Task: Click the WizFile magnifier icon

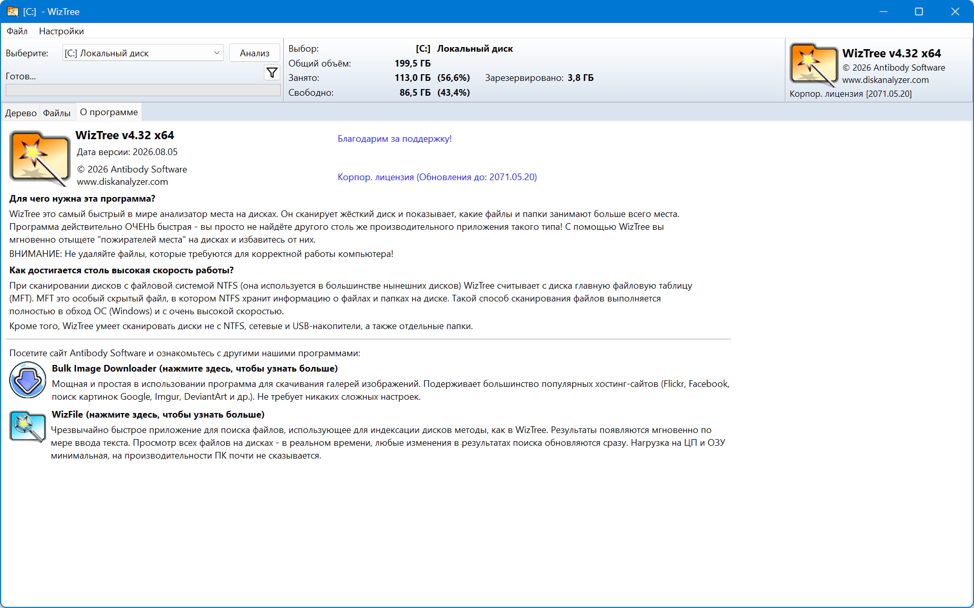Action: [x=28, y=426]
